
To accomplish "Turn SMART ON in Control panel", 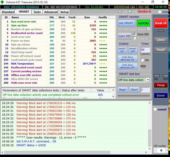I will 122,50.
